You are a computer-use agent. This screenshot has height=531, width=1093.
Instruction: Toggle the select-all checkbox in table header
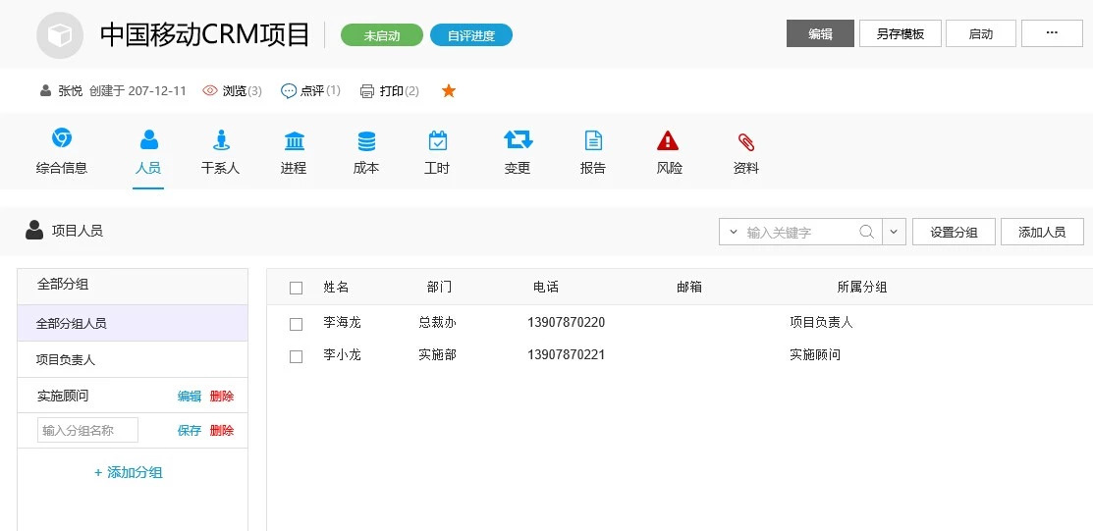pos(296,288)
